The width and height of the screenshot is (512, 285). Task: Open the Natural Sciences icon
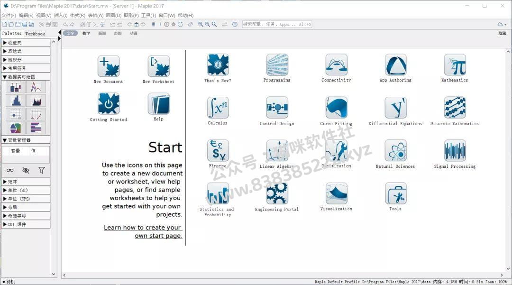395,150
